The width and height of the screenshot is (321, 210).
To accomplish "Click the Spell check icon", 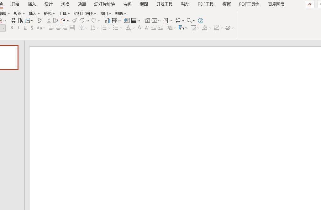I will point(39,21).
